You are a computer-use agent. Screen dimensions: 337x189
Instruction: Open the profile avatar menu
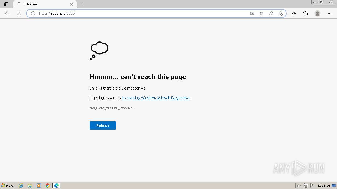coord(318,13)
